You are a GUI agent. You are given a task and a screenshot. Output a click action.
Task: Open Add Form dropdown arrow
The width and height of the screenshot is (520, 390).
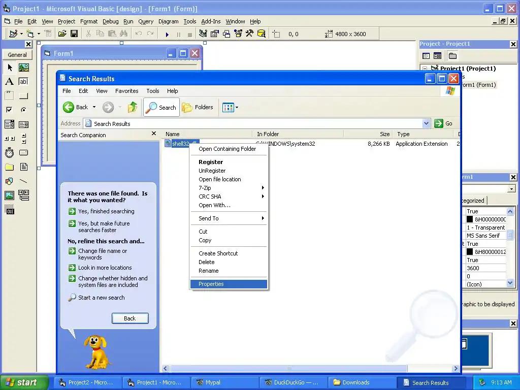pyautogui.click(x=39, y=34)
